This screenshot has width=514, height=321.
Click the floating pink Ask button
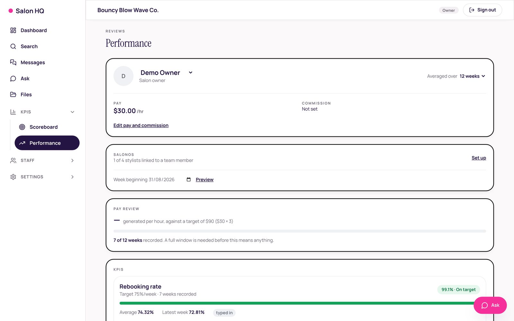click(490, 305)
